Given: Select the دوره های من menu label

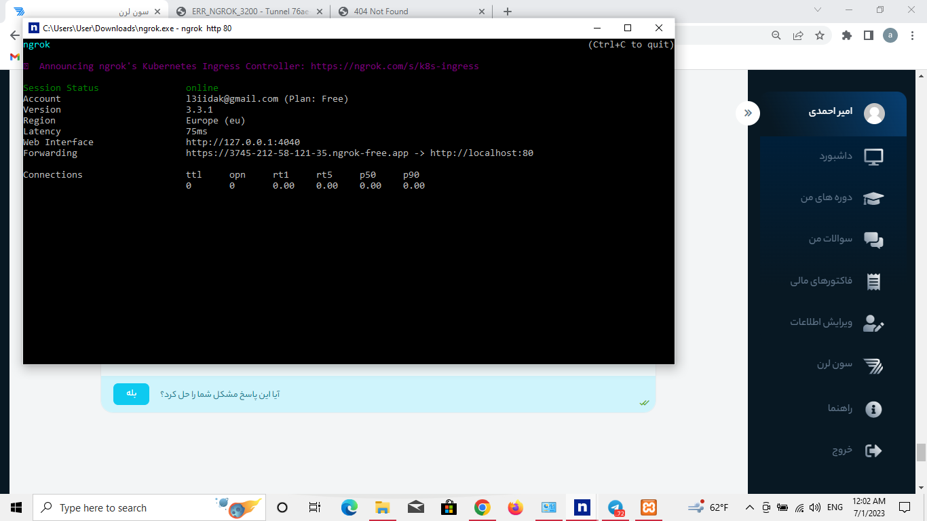Looking at the screenshot, I should click(x=826, y=197).
